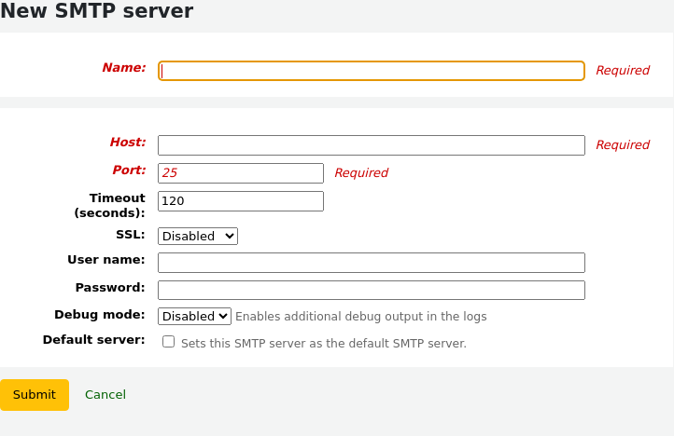Click the Debug mode label
This screenshot has width=674, height=436.
[100, 315]
